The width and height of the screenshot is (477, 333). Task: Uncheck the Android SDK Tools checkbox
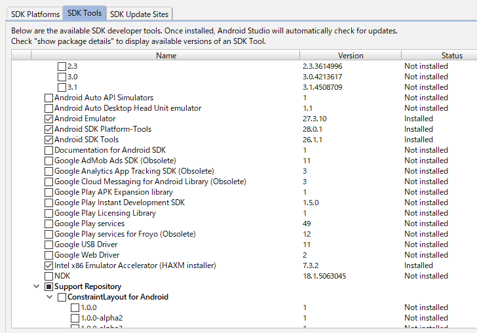(x=48, y=140)
